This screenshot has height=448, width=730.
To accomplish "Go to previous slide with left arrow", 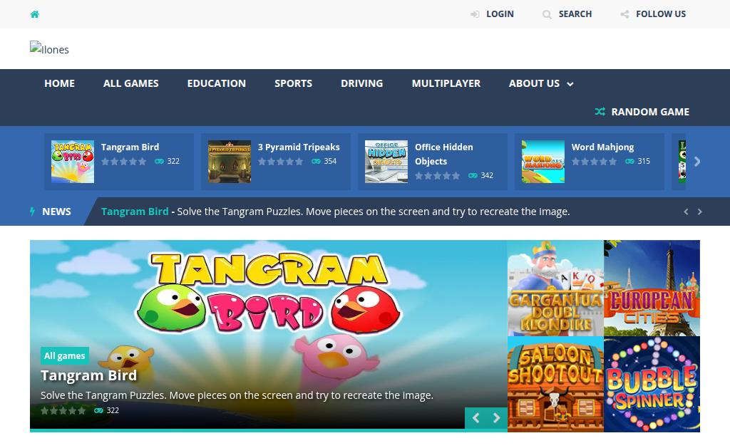I will pos(475,418).
